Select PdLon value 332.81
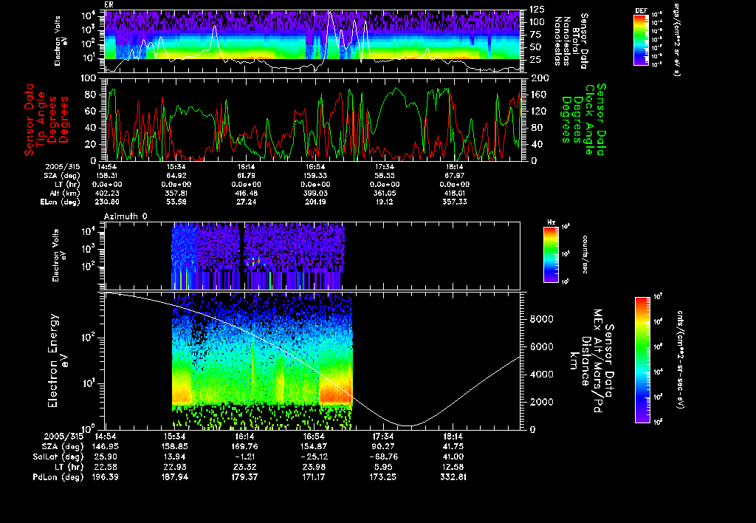The width and height of the screenshot is (756, 523). tap(453, 477)
